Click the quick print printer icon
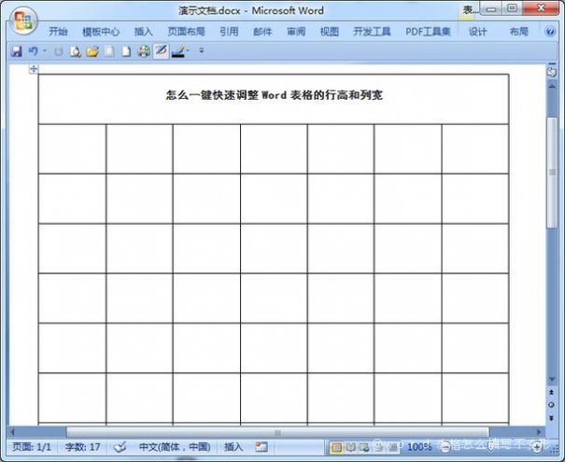 tap(144, 52)
